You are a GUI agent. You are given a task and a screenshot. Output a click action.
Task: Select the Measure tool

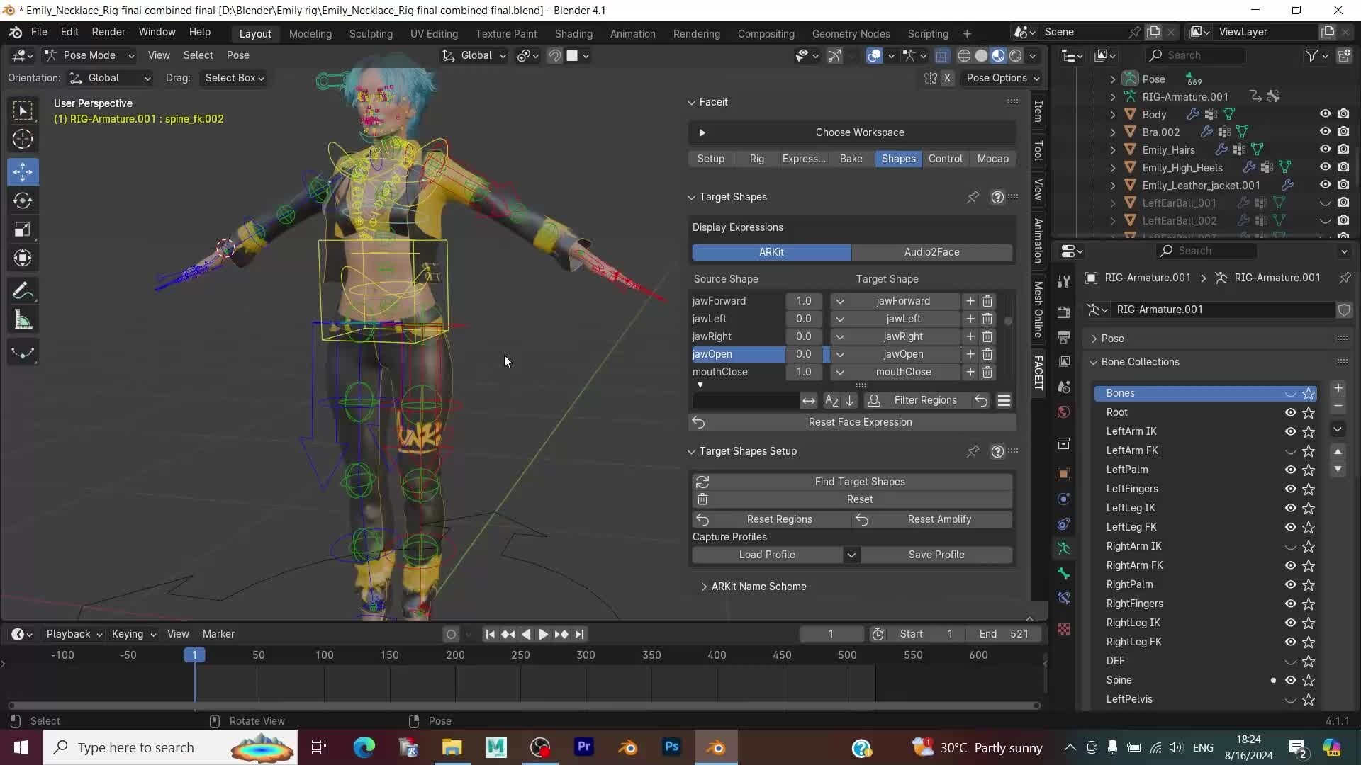(22, 319)
